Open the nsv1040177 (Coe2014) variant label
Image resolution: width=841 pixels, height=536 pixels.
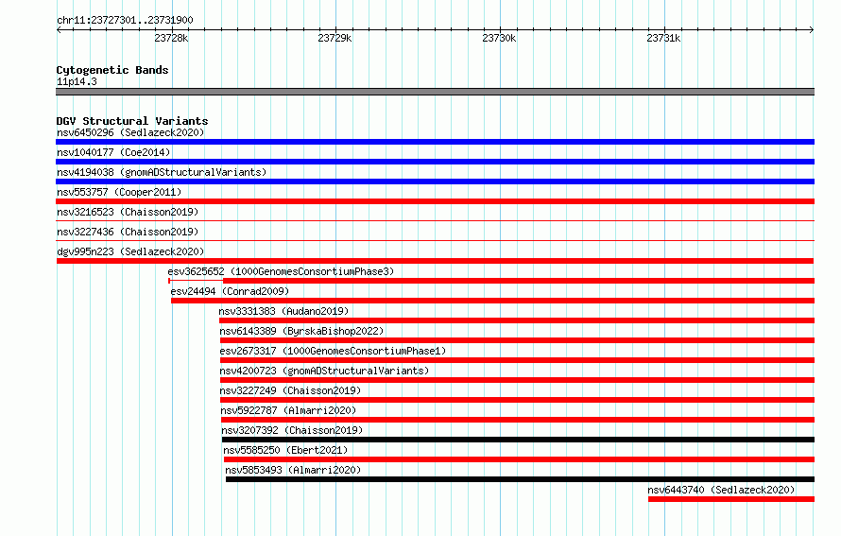point(113,152)
